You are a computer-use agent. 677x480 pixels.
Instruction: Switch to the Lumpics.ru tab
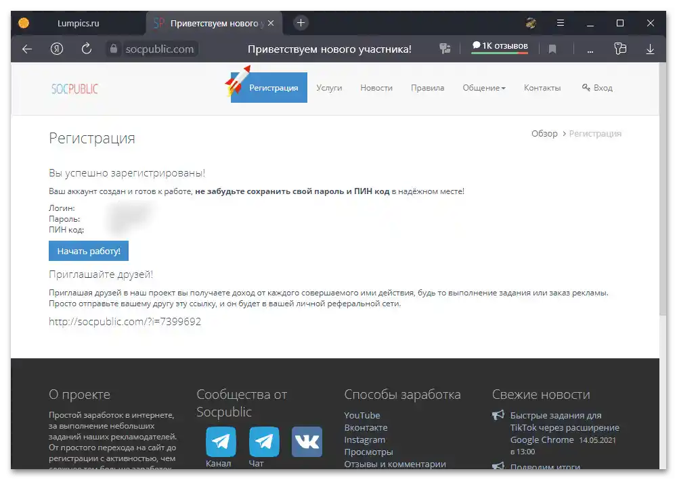78,23
